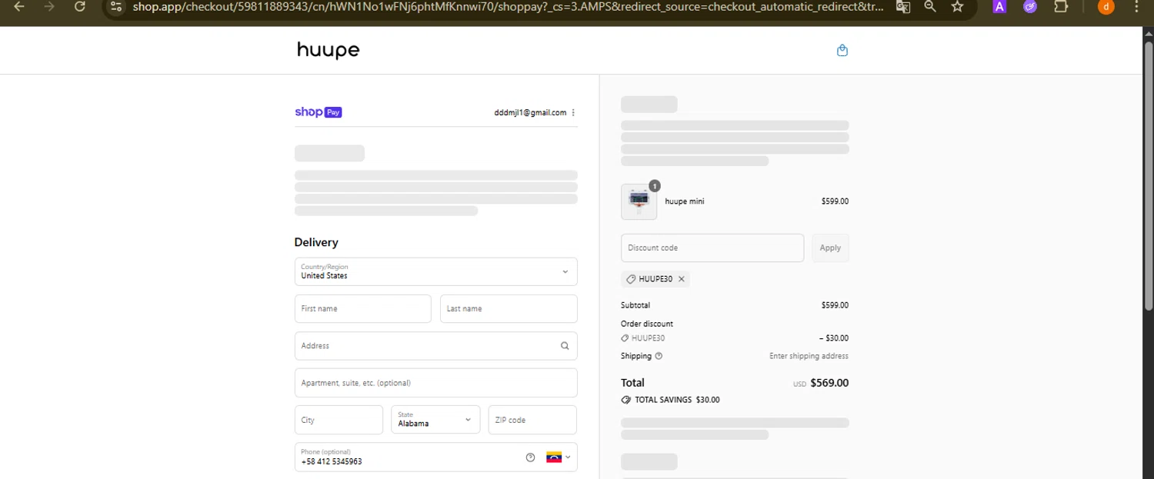Open phone country flag selector
1154x479 pixels.
559,457
